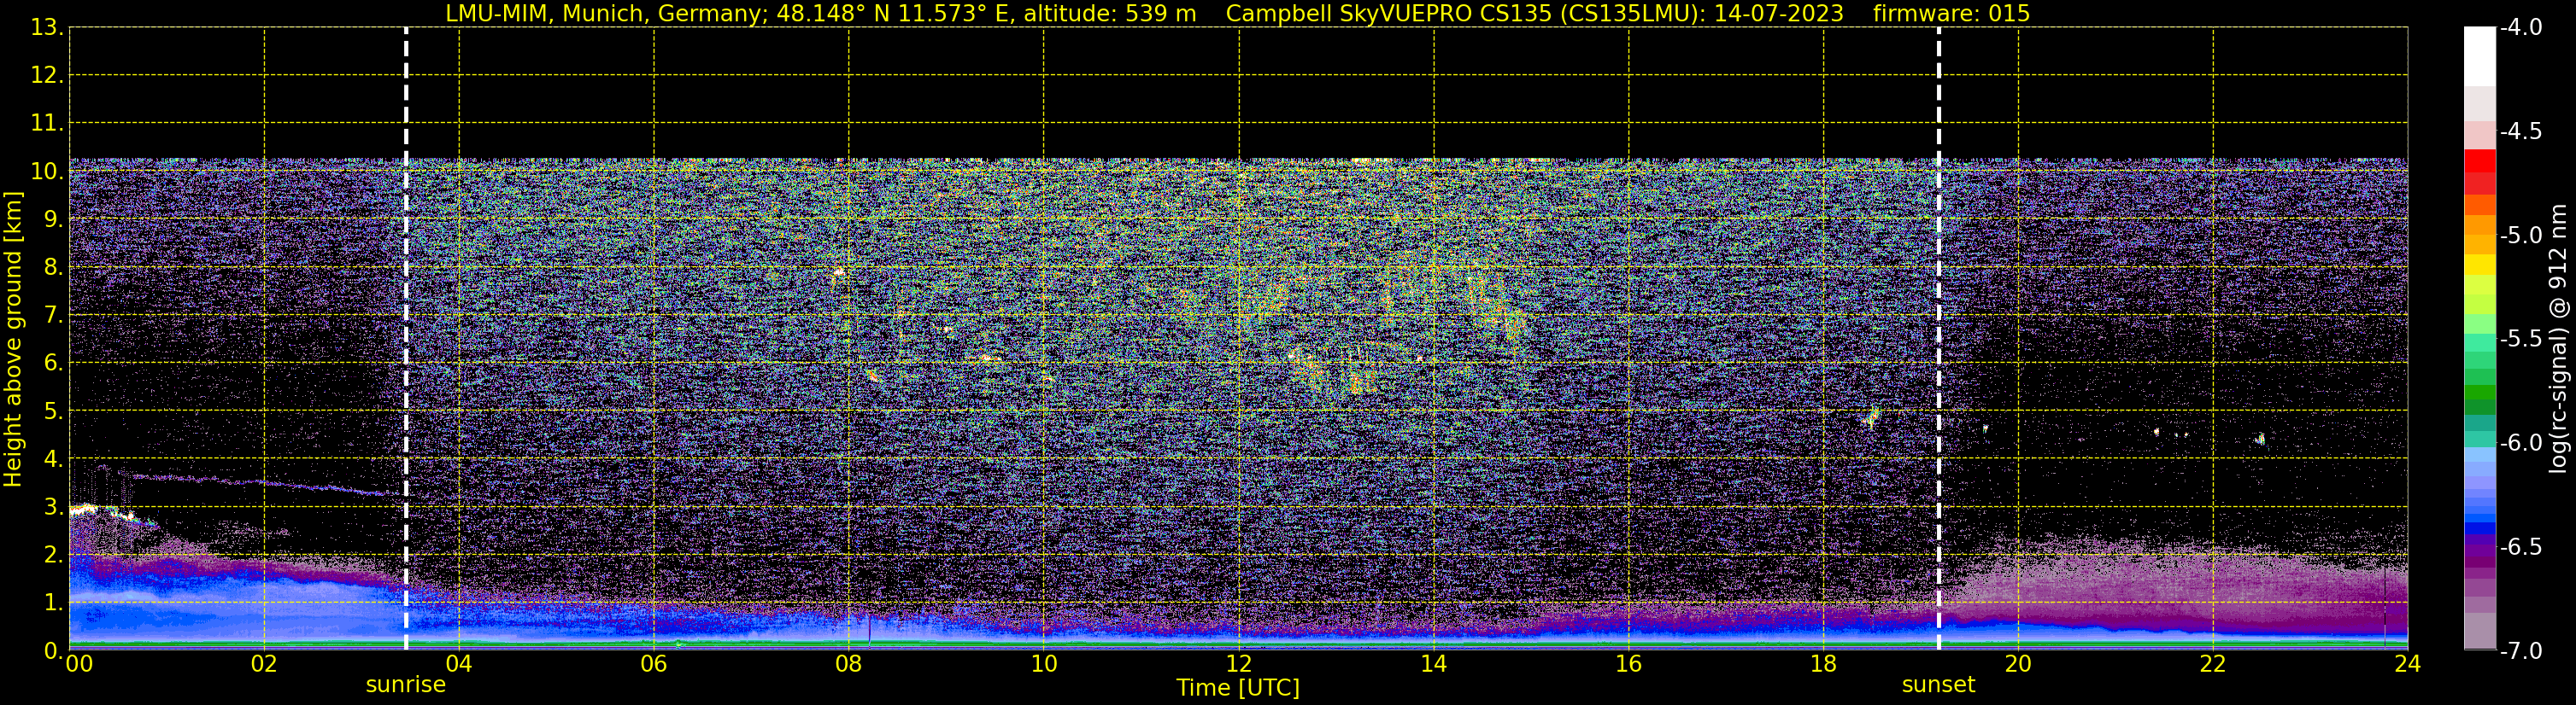Click the '08' tick on the time axis
Viewport: 2576px width, 705px height.
pyautogui.click(x=849, y=664)
